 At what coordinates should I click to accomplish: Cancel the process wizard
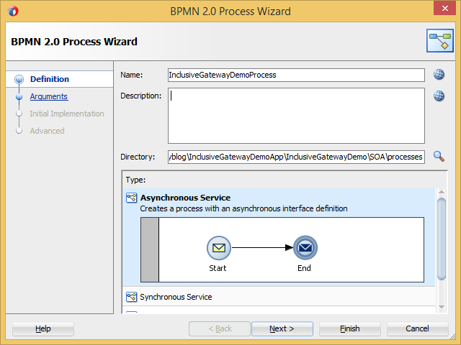(x=418, y=328)
